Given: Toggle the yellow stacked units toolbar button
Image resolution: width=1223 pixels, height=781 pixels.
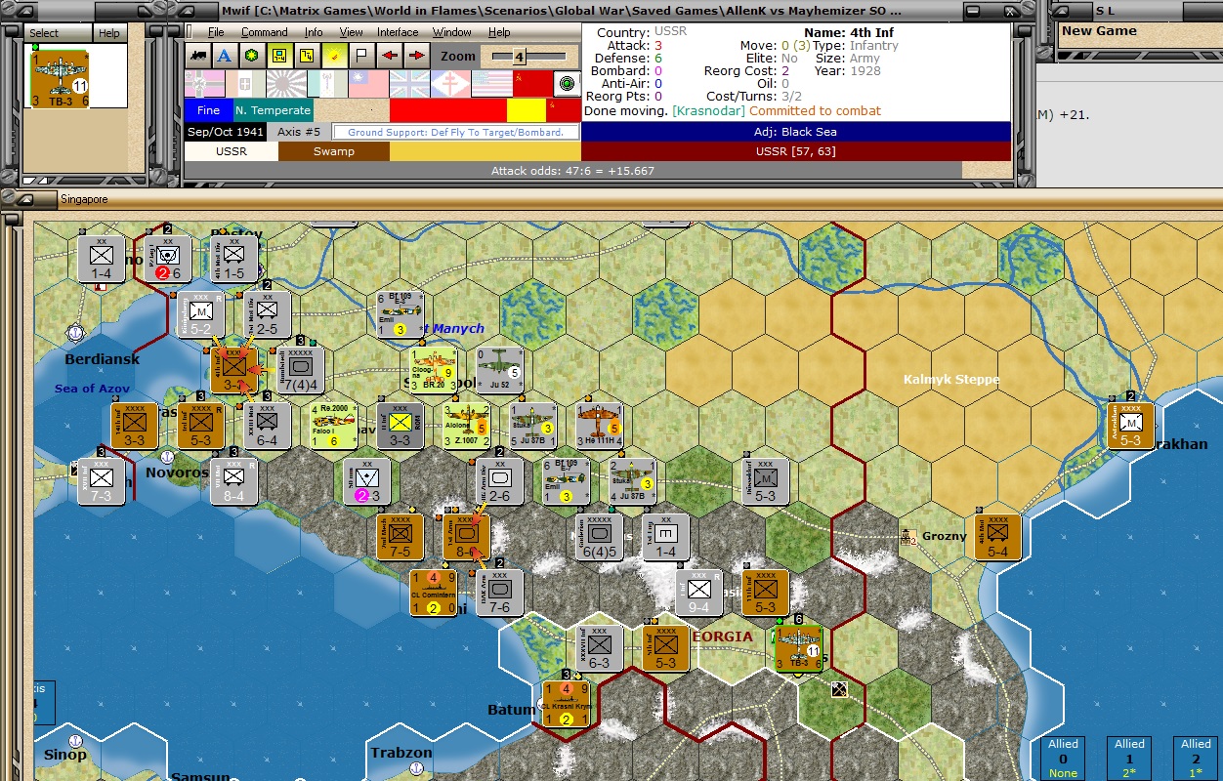Looking at the screenshot, I should click(307, 56).
